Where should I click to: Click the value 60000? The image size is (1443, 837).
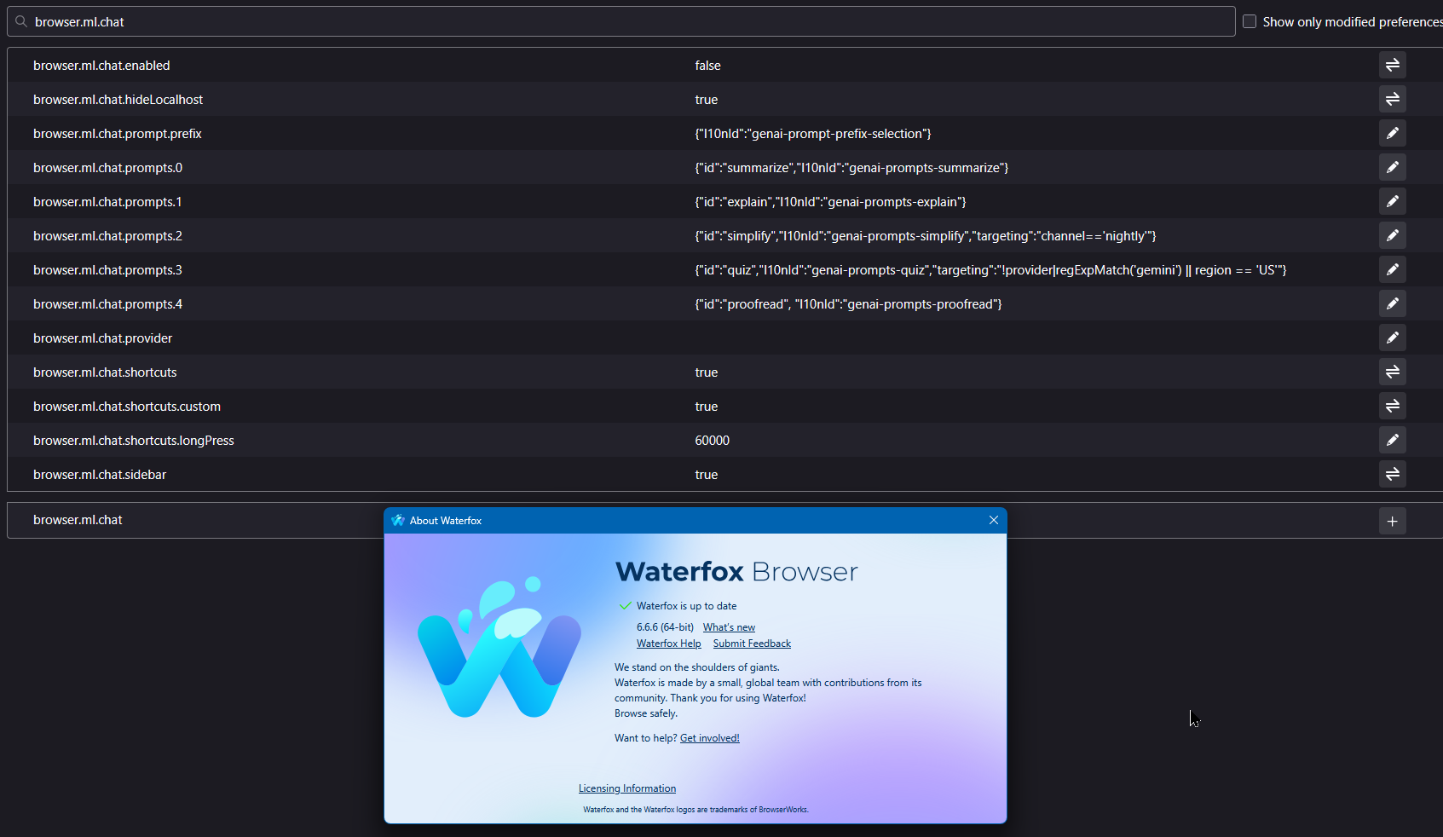click(x=713, y=441)
